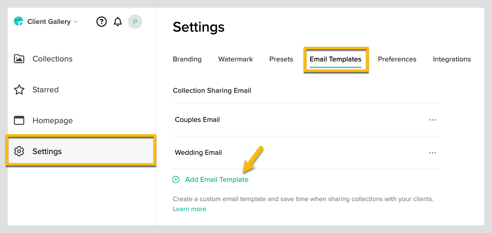The width and height of the screenshot is (492, 233).
Task: Open Couples Email more options menu
Action: (x=432, y=120)
